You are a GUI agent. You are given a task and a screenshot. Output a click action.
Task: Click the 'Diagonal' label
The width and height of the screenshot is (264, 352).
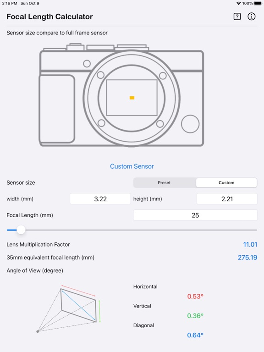coord(143,325)
